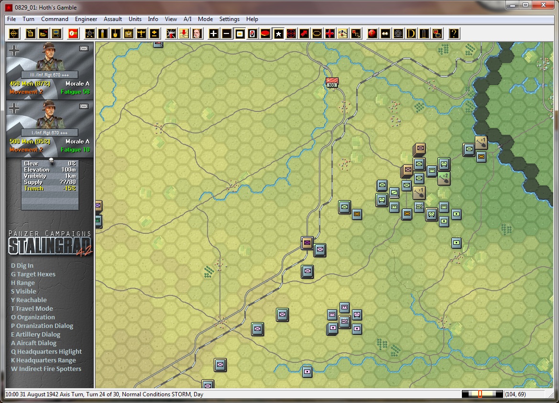The image size is (559, 403).
Task: Click the red objective flag marked 100
Action: [x=332, y=83]
